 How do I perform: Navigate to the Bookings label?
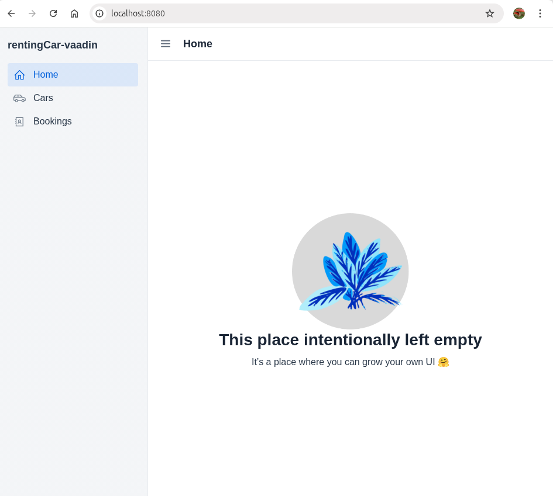pos(53,122)
